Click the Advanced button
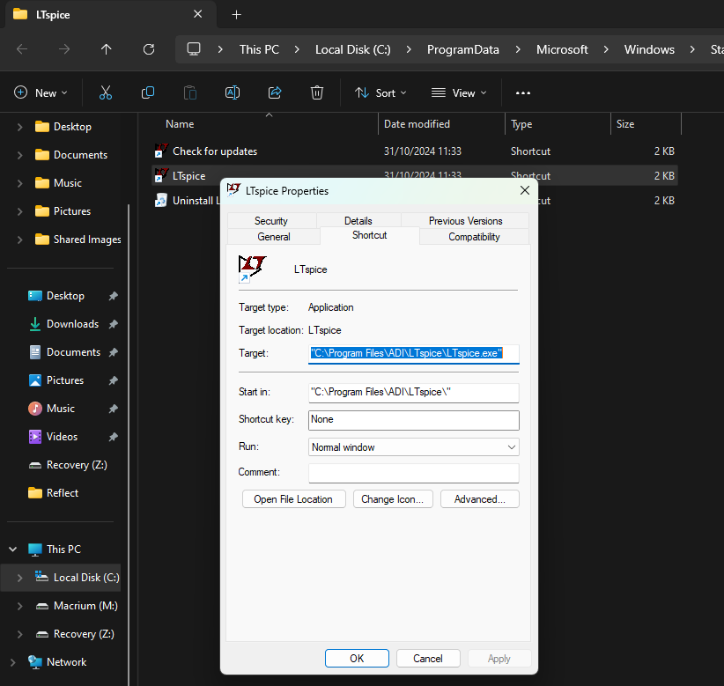 pyautogui.click(x=480, y=499)
